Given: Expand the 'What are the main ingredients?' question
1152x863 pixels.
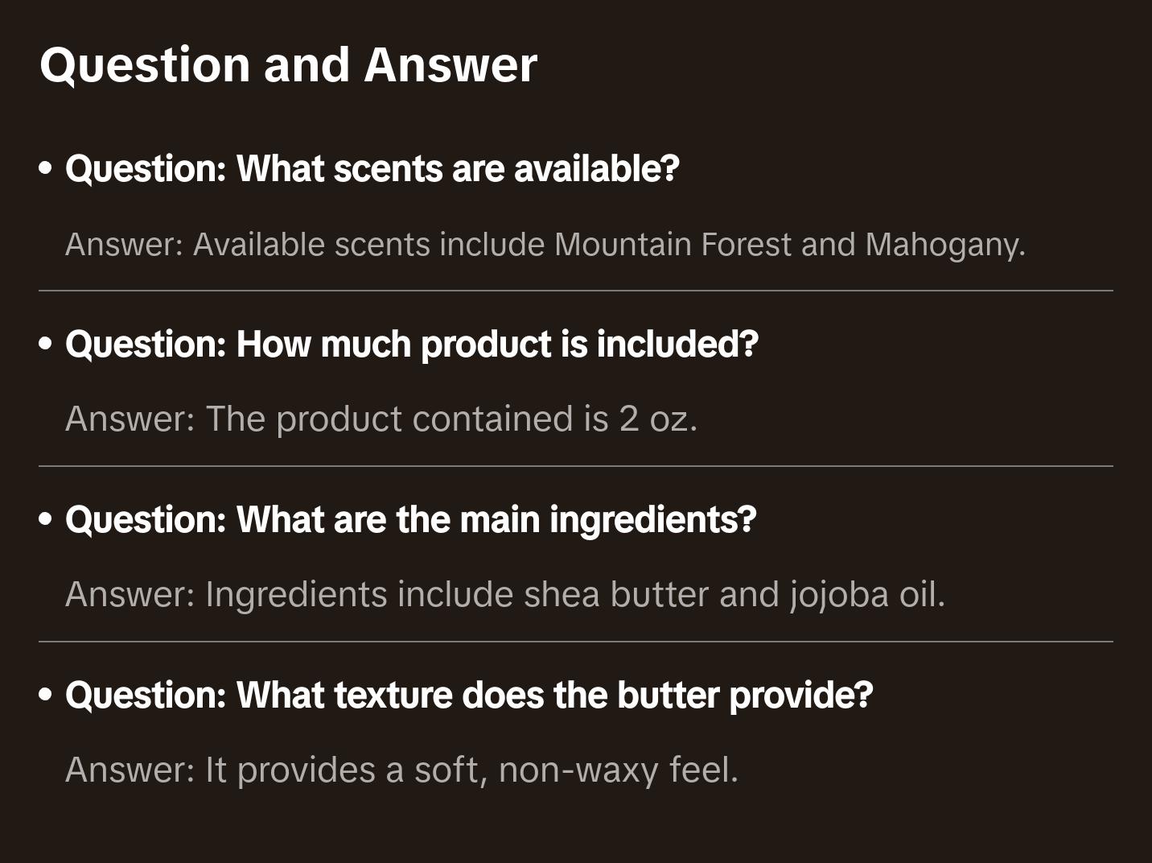Looking at the screenshot, I should point(410,520).
